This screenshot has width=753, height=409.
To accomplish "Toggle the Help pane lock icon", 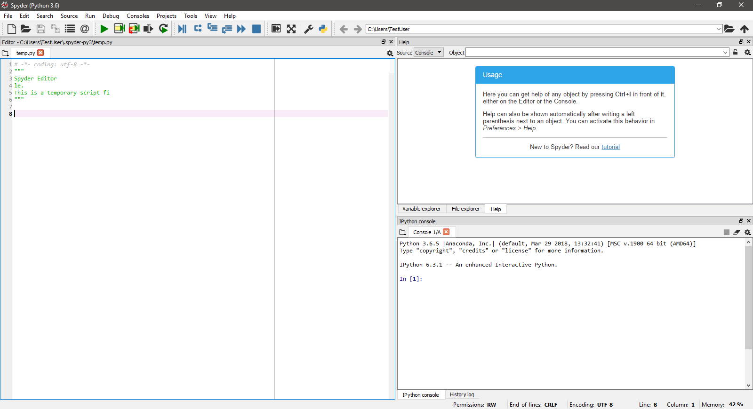I will [736, 52].
